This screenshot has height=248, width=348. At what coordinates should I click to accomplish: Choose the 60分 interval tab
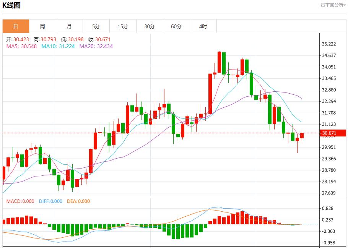tap(176, 26)
